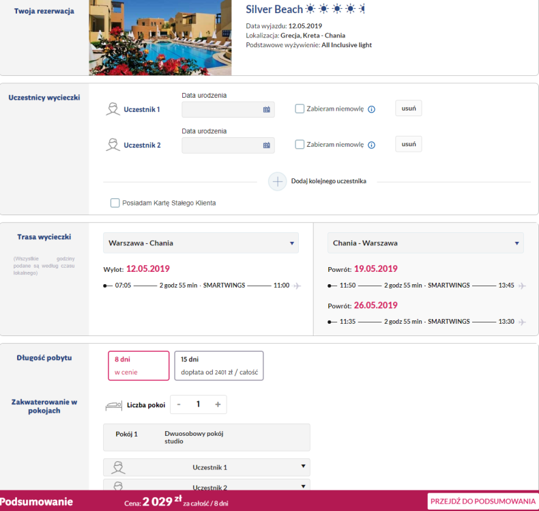Click the bed icon beside Liczba pokoi
The width and height of the screenshot is (539, 511).
point(114,405)
